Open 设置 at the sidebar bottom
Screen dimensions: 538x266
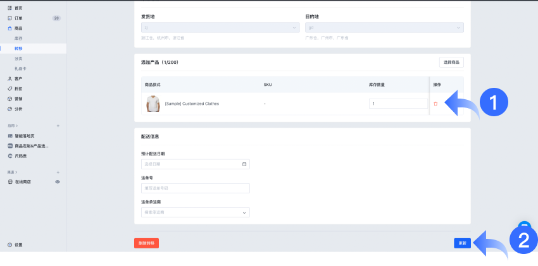tap(18, 245)
